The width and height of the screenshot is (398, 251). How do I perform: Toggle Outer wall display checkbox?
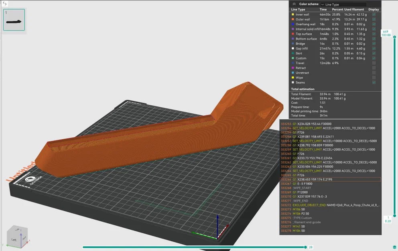click(374, 19)
